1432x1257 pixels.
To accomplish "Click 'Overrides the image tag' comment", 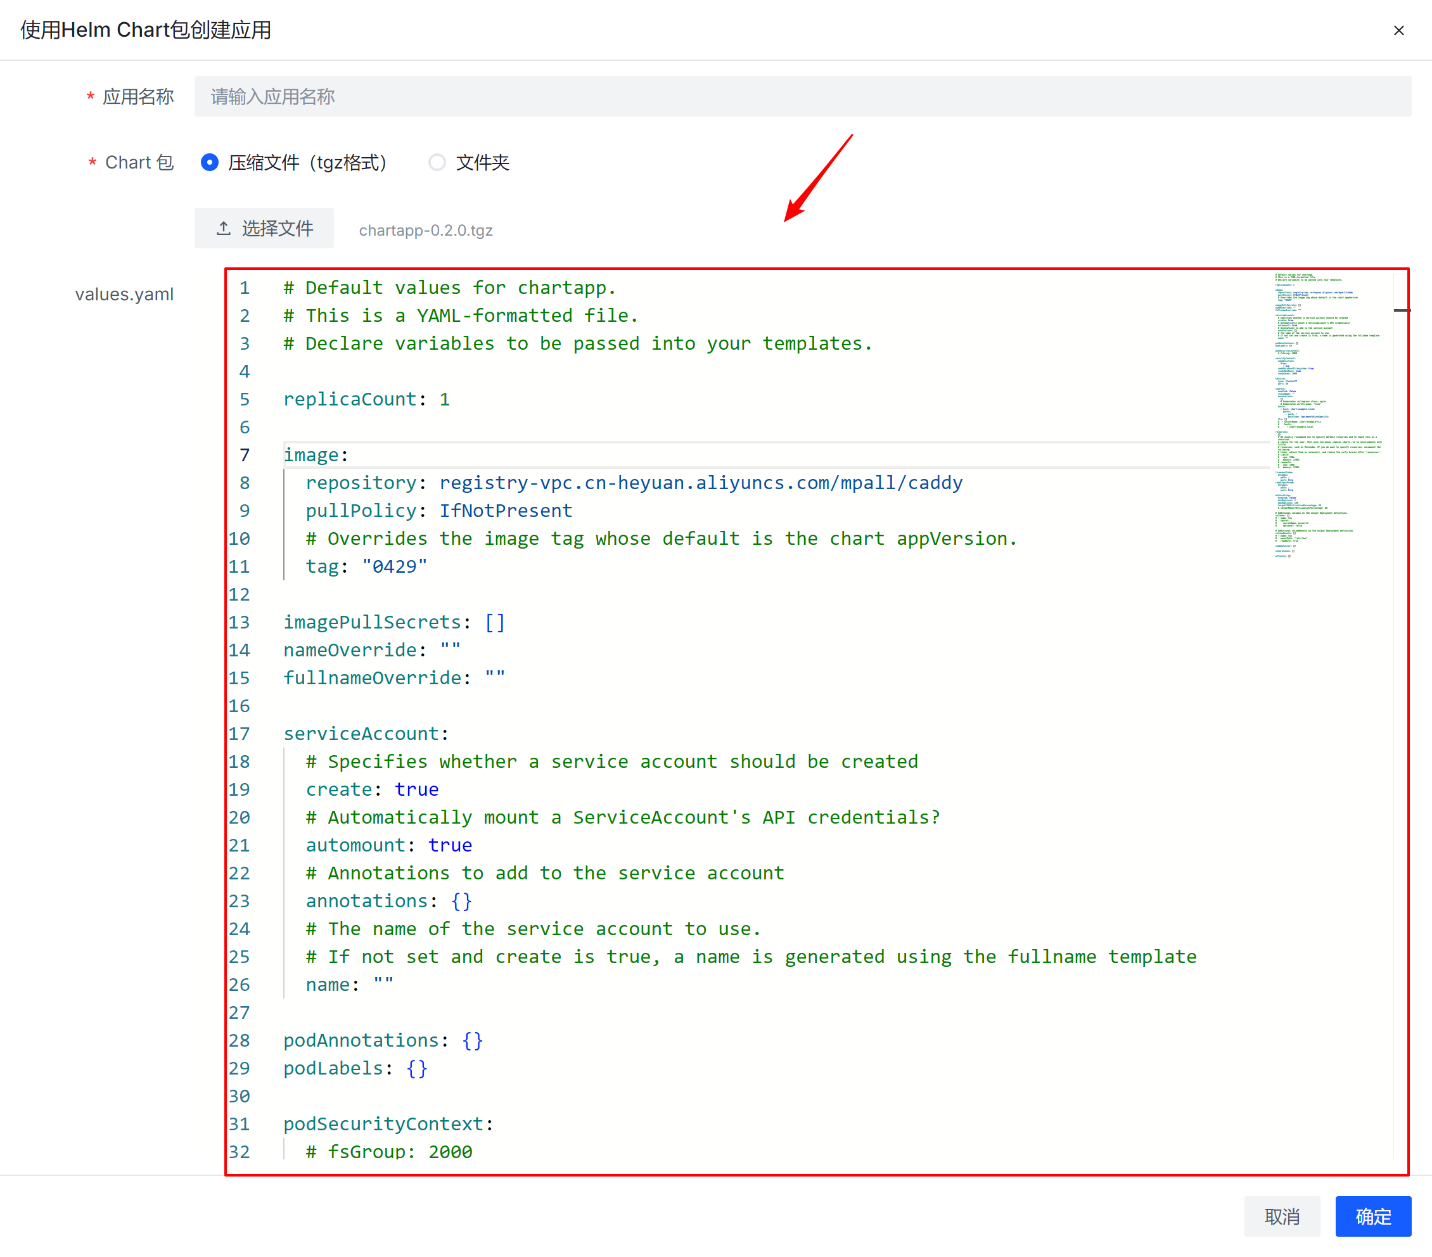I will point(662,539).
